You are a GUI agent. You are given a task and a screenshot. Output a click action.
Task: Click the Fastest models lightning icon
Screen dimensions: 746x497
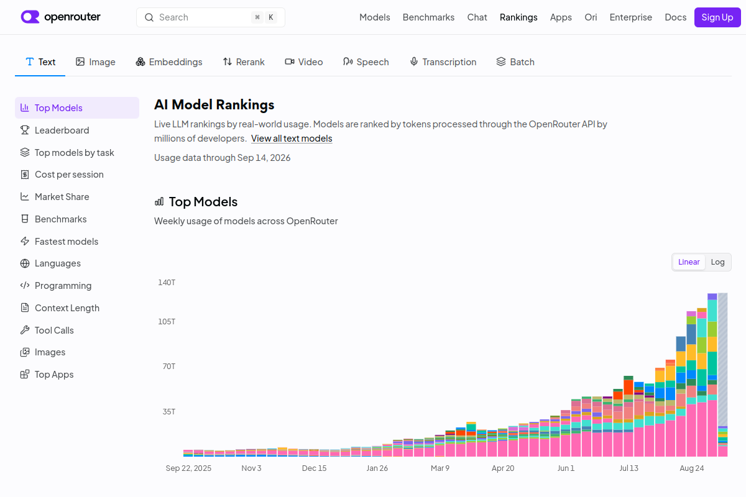click(25, 241)
